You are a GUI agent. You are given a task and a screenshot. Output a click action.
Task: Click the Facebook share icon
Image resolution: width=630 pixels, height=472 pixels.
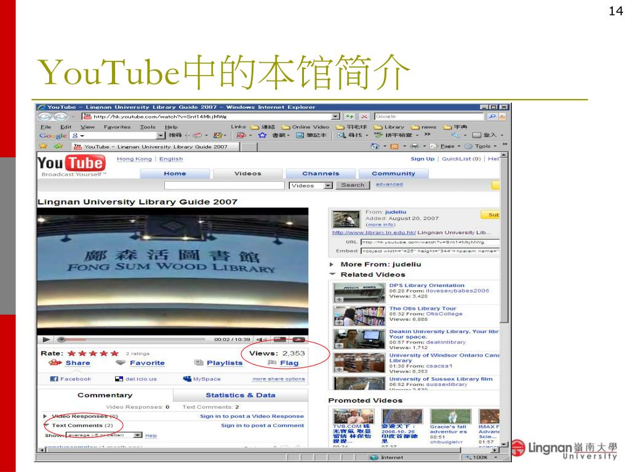click(54, 379)
